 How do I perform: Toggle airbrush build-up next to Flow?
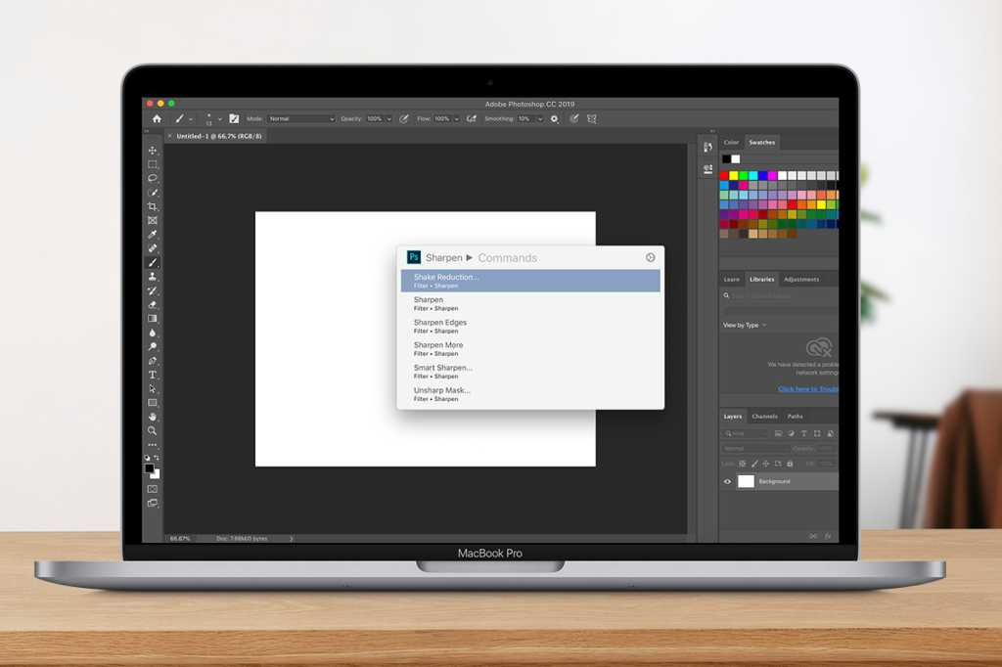[471, 118]
